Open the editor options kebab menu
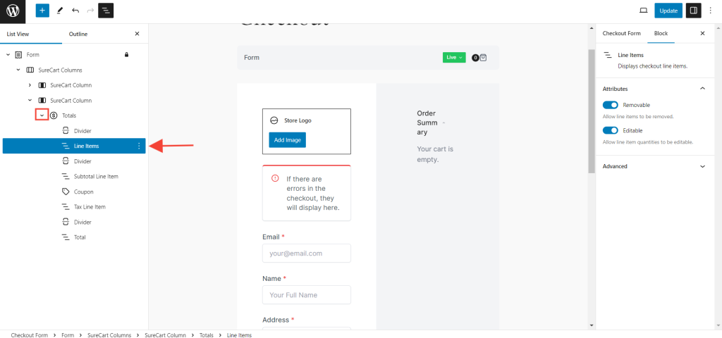 711,11
